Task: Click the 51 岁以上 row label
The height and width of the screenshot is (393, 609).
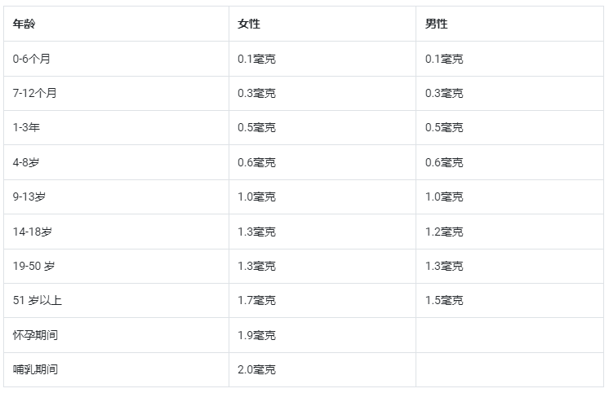Action: point(38,300)
